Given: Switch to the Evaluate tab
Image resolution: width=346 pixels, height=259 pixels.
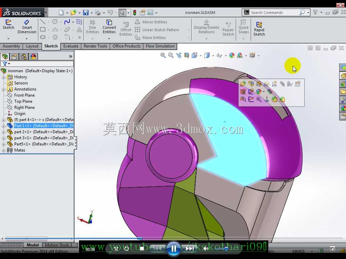Looking at the screenshot, I should coord(71,46).
